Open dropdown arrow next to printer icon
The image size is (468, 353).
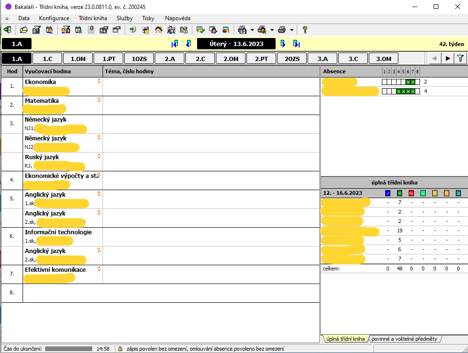click(292, 30)
